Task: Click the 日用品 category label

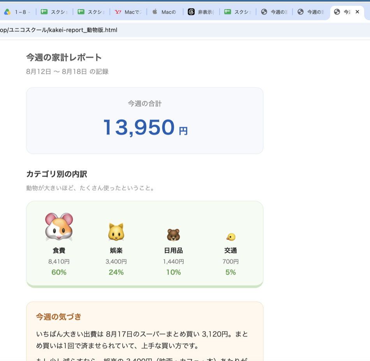Action: [173, 251]
